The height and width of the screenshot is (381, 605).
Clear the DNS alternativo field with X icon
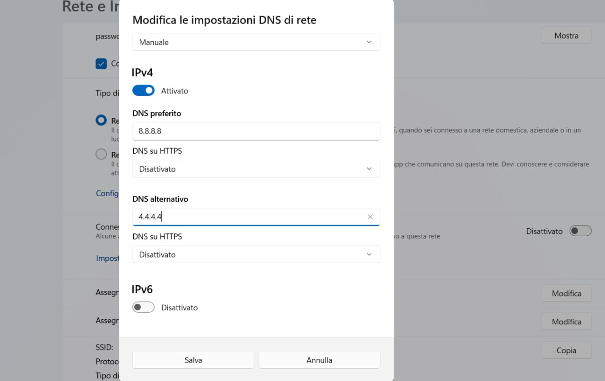370,217
